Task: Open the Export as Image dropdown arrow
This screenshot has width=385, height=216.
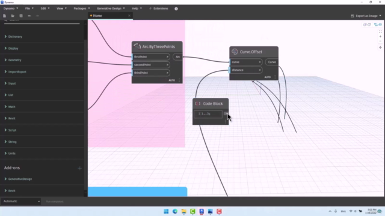Action: [x=380, y=16]
